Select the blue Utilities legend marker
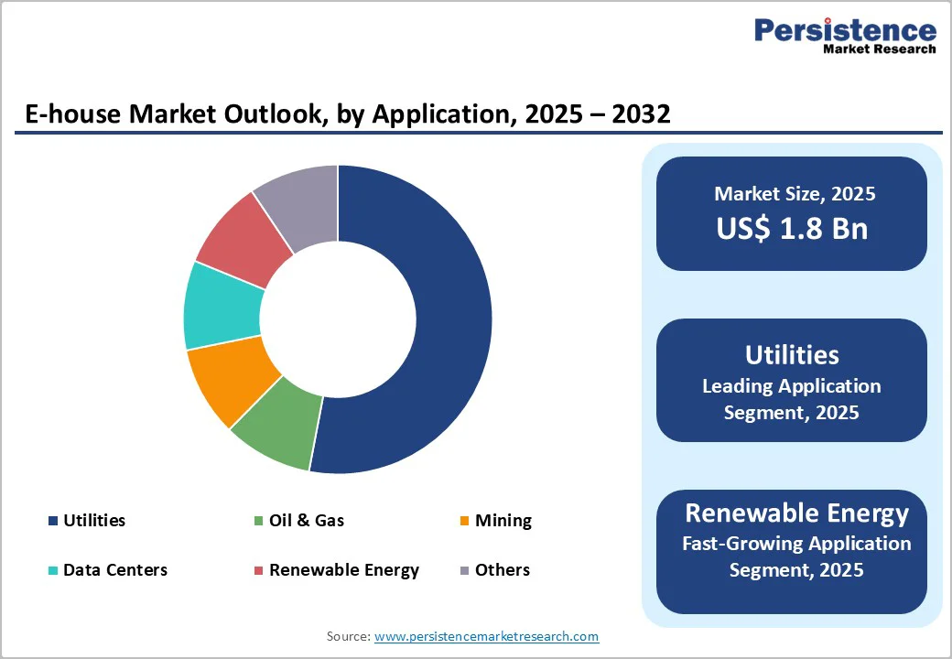Screen dimensions: 952x659 pos(52,520)
